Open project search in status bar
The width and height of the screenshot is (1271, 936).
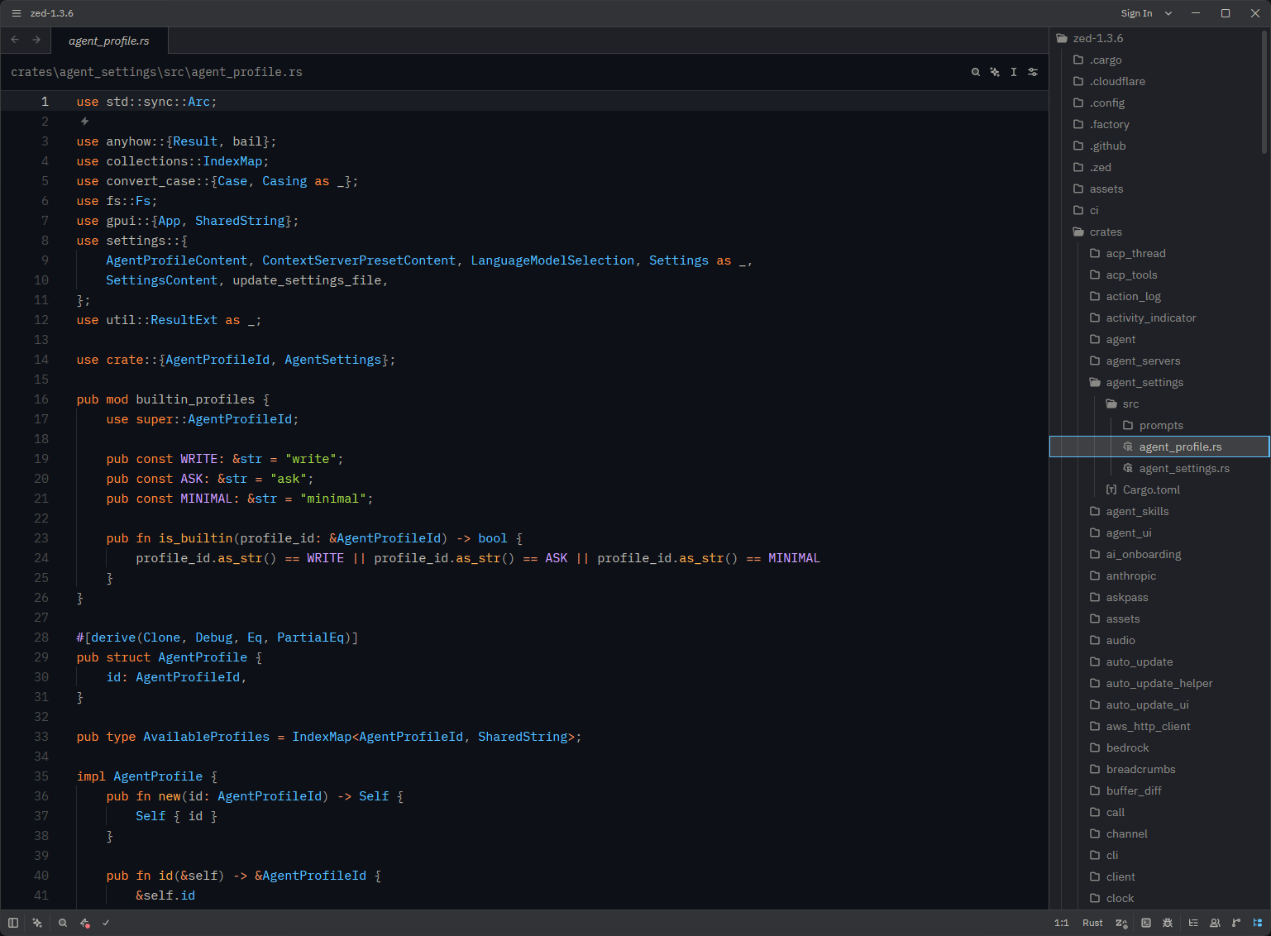63,923
